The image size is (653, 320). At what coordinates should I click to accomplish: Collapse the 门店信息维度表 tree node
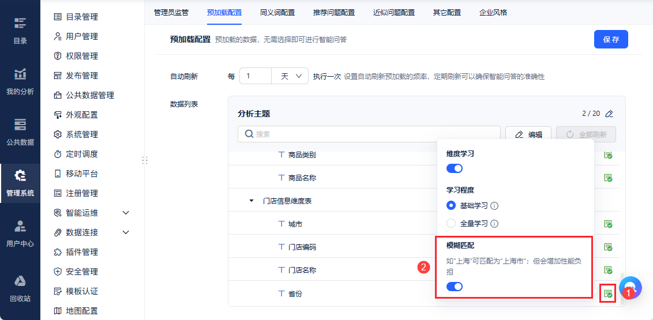(251, 201)
